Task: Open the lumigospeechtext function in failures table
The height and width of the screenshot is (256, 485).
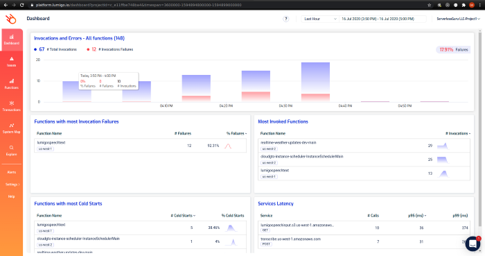Action: click(x=141, y=146)
